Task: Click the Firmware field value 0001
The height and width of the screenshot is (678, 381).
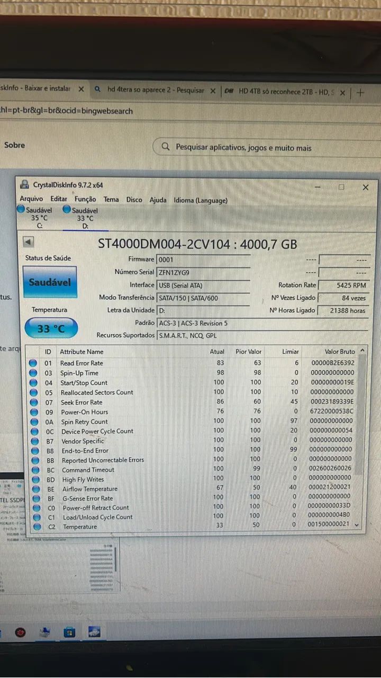Action: [x=203, y=260]
